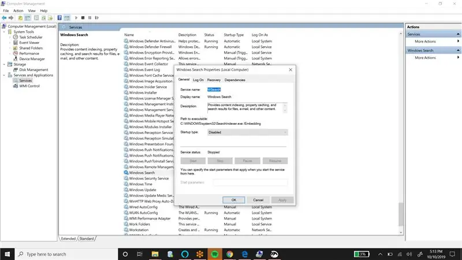This screenshot has width=462, height=260.
Task: Click the Pause Service toolbar icon
Action: [90, 18]
